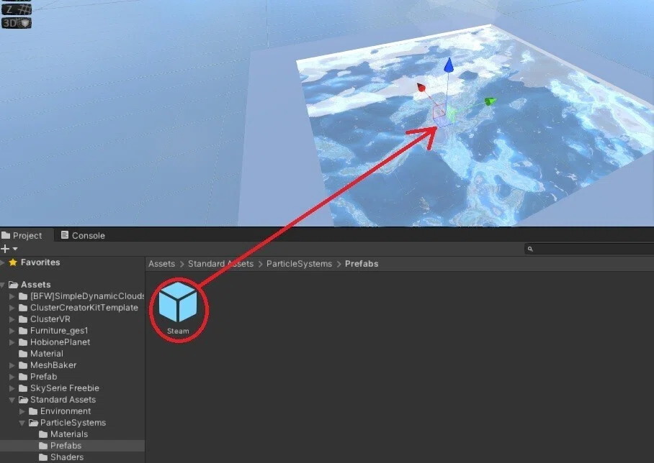
Task: Go to Assets in breadcrumb path
Action: (162, 264)
